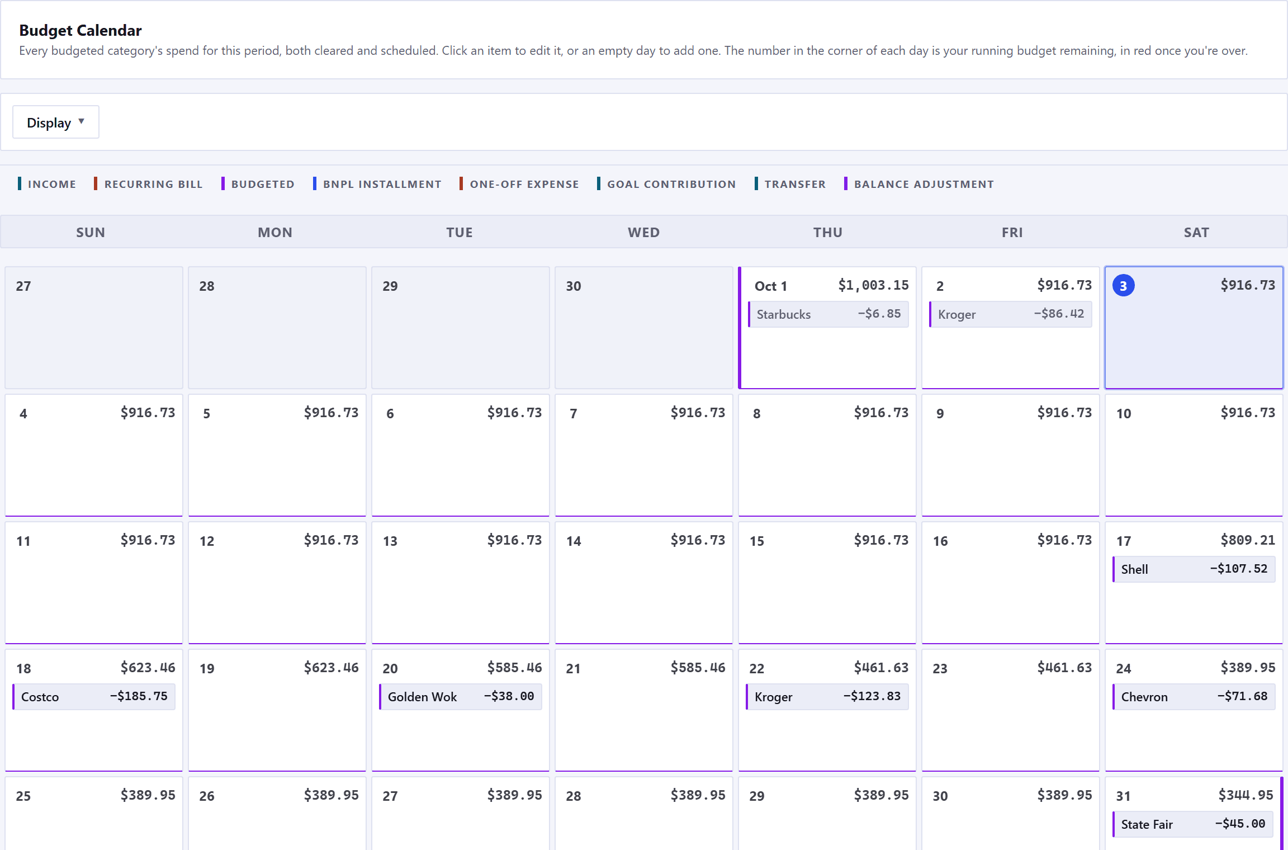1288x850 pixels.
Task: Click the SUN column header
Action: (91, 232)
